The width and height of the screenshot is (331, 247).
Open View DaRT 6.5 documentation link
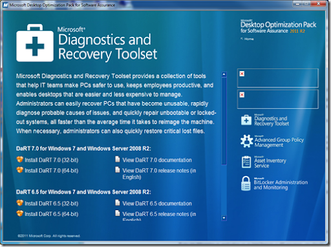point(157,204)
